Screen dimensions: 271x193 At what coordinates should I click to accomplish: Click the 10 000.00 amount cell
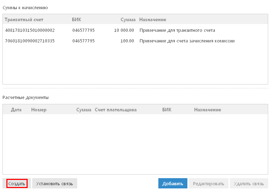124,30
